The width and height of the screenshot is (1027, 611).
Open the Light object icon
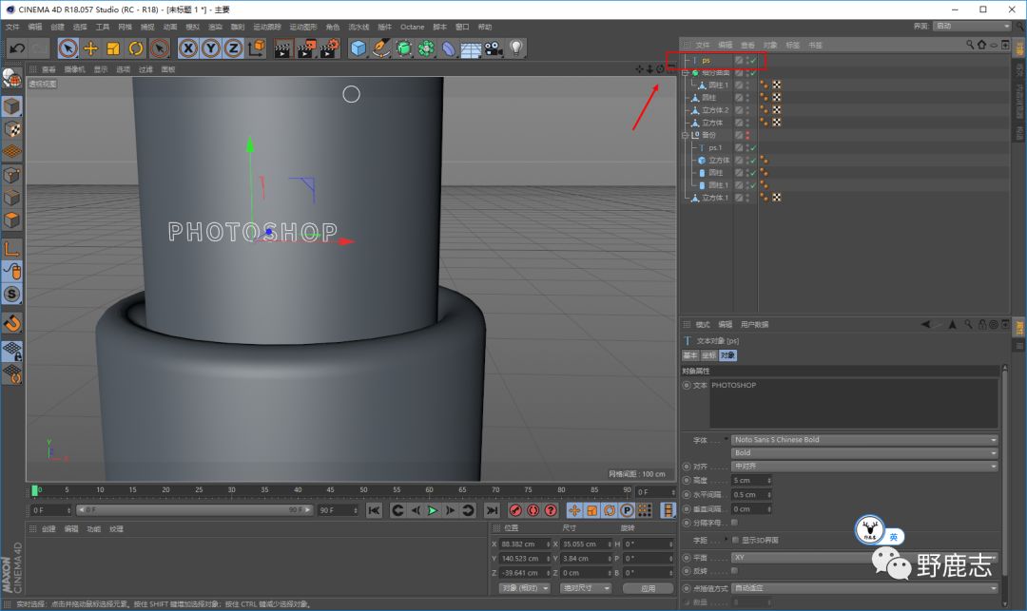515,48
